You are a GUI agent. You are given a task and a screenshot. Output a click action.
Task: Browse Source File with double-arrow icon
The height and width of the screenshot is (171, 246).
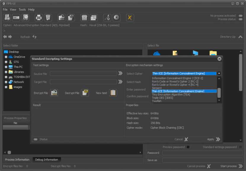[120, 73]
